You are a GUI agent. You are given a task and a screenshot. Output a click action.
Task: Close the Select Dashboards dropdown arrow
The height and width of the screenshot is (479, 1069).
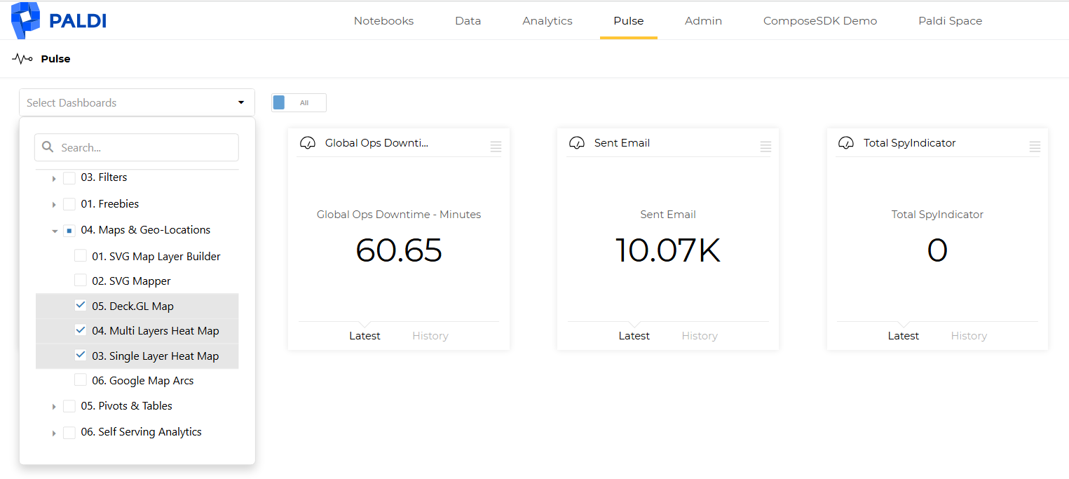coord(241,102)
